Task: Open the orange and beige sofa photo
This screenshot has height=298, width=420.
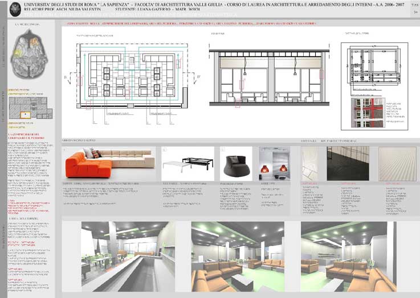Action: 109,163
